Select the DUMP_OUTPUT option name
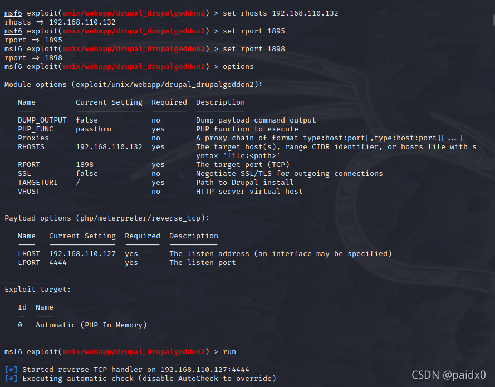 [x=42, y=120]
